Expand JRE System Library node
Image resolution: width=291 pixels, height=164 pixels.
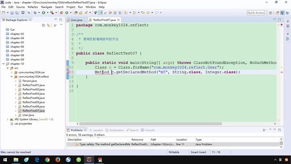coord(8,119)
